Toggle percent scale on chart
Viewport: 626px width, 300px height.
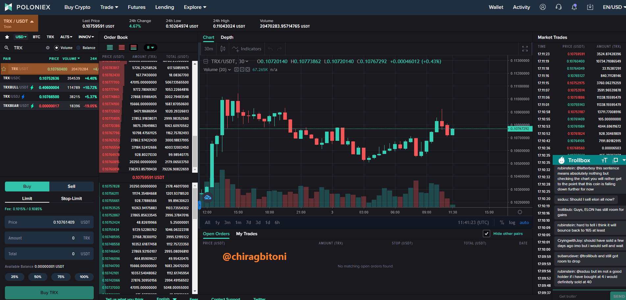(502, 222)
